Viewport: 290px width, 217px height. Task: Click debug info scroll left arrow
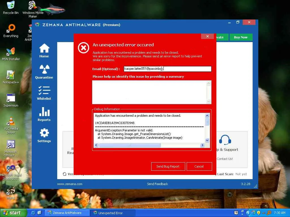(96, 145)
